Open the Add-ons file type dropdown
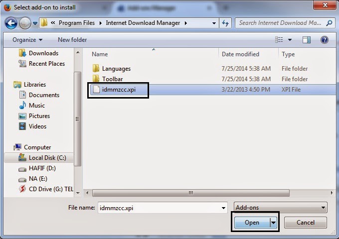Image resolution: width=339 pixels, height=239 pixels. pos(280,208)
